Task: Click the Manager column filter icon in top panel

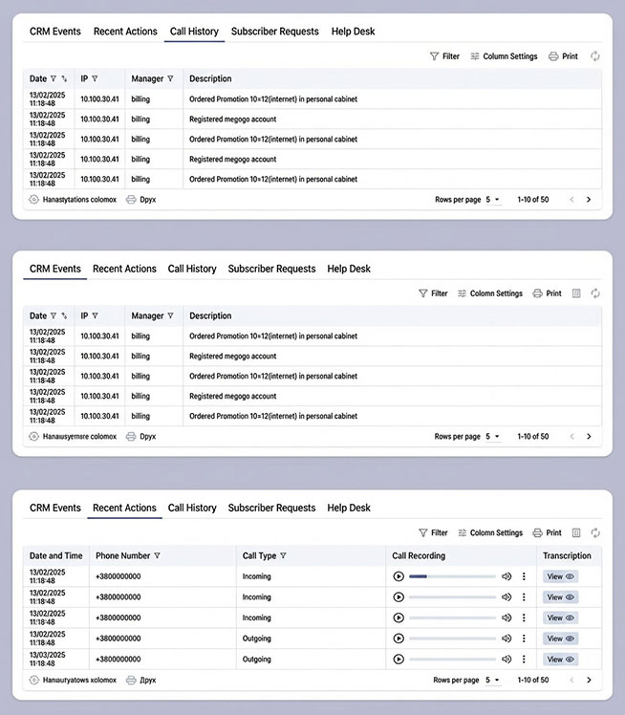Action: pyautogui.click(x=170, y=78)
